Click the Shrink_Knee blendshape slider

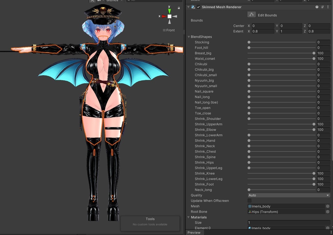coord(281,173)
